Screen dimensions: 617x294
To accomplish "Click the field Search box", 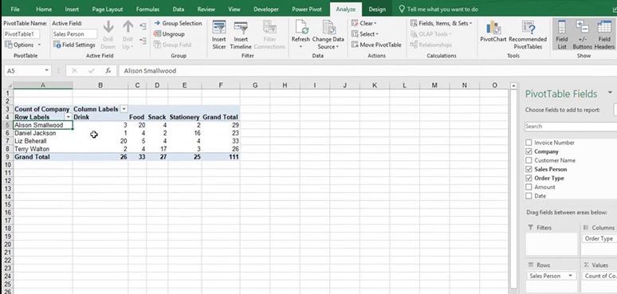I will tap(571, 126).
